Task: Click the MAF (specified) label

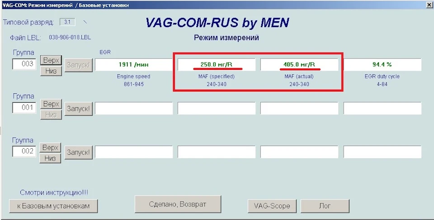Action: click(217, 77)
